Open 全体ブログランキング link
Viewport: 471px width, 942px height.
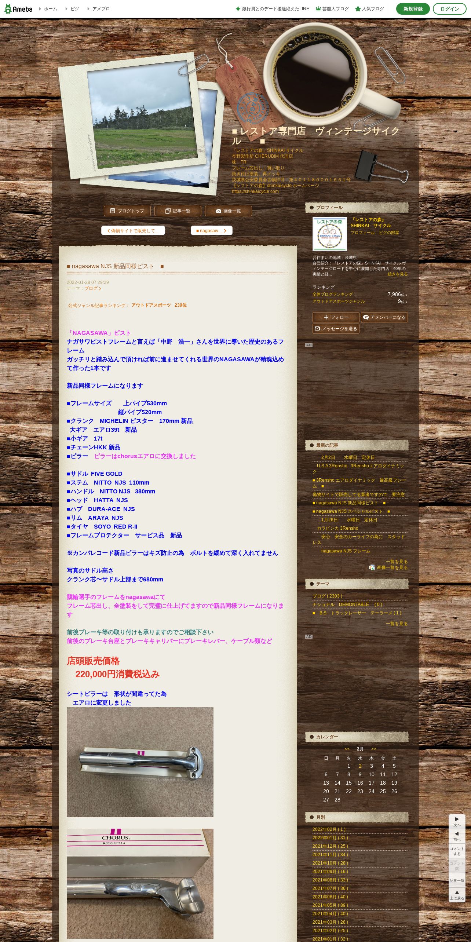333,294
